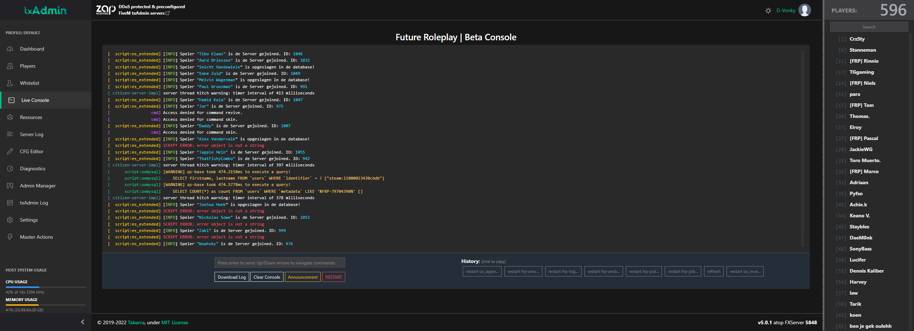Open the txAdmin Log page

click(x=34, y=203)
